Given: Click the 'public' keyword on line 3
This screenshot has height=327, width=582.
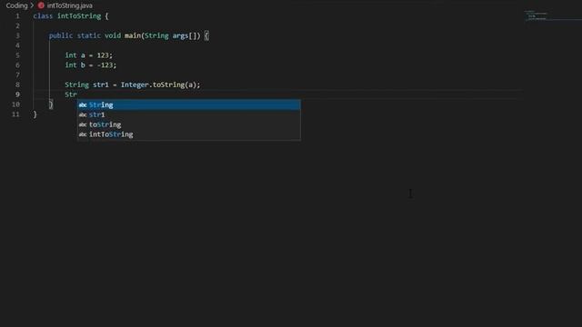Looking at the screenshot, I should (x=61, y=36).
